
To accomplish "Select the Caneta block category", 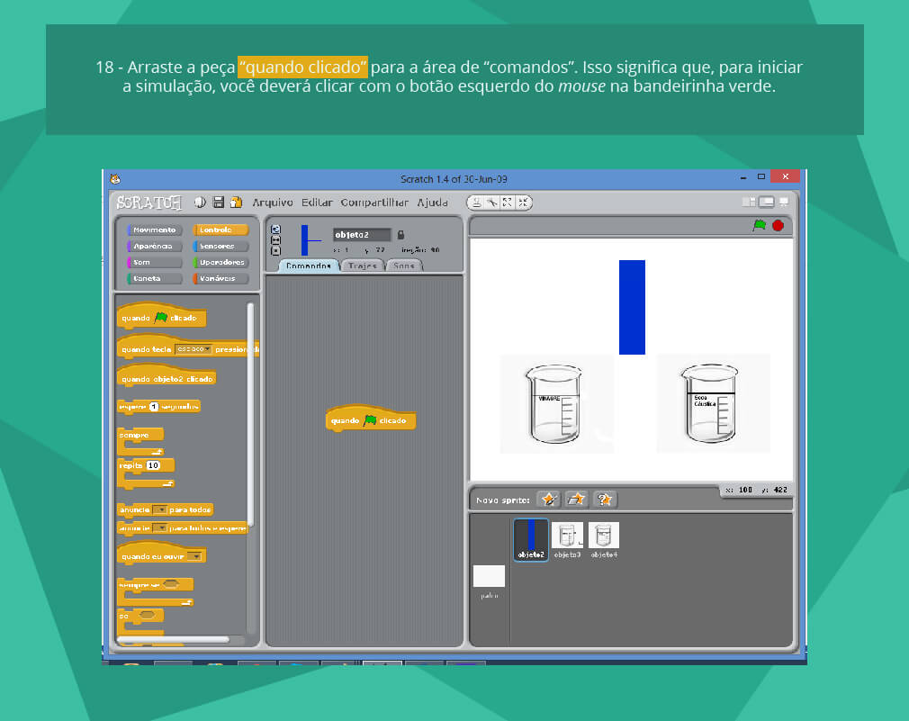I will pos(154,279).
